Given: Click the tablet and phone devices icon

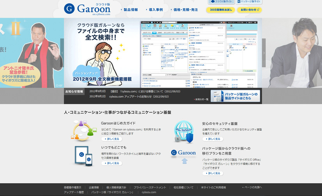Looking at the screenshot, I should (83, 156).
